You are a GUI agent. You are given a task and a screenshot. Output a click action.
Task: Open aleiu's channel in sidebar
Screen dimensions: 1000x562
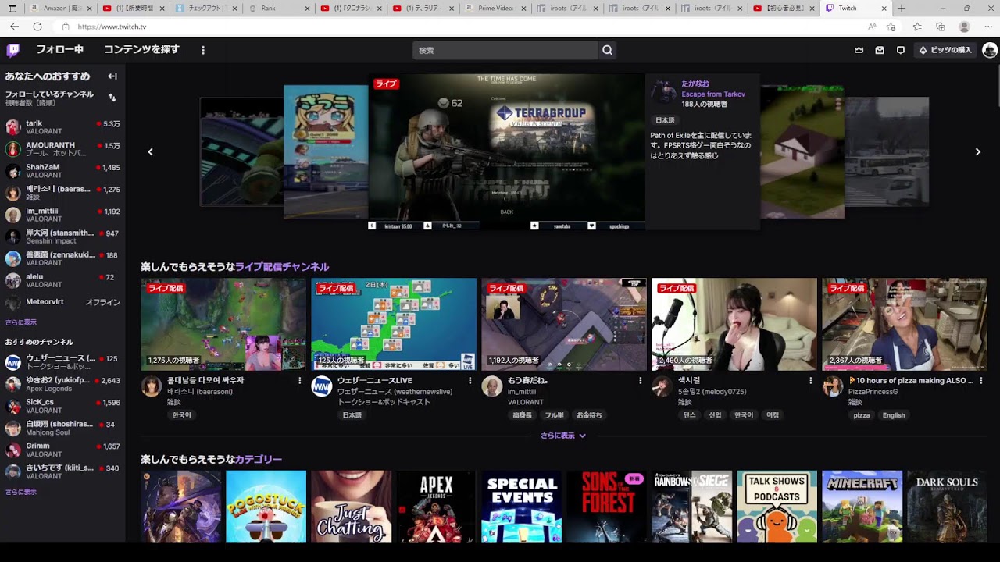(x=62, y=280)
